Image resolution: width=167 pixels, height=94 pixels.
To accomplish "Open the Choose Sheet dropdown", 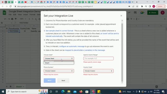I will click(x=59, y=58).
